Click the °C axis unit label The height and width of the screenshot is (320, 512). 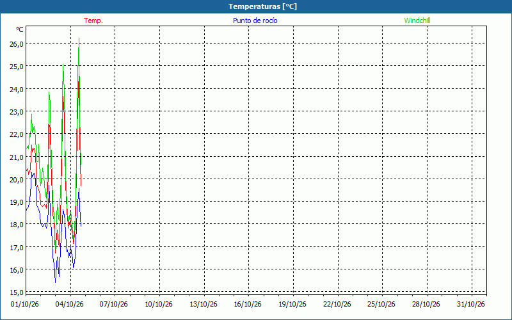pos(20,29)
